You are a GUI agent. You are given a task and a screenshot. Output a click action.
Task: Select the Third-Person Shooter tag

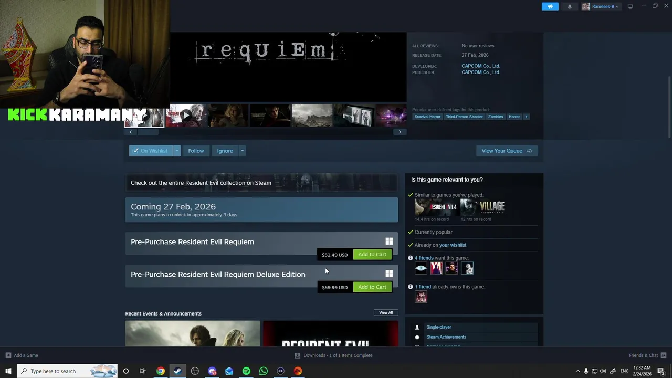(x=464, y=117)
